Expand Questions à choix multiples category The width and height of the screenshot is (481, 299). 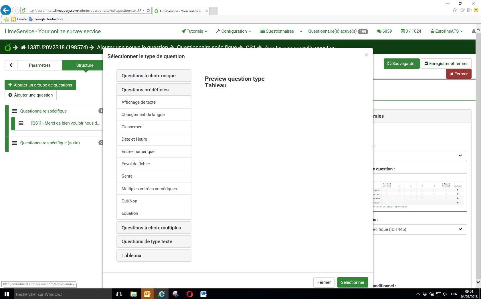click(x=154, y=228)
